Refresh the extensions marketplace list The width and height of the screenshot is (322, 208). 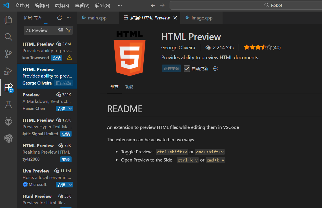tap(59, 18)
